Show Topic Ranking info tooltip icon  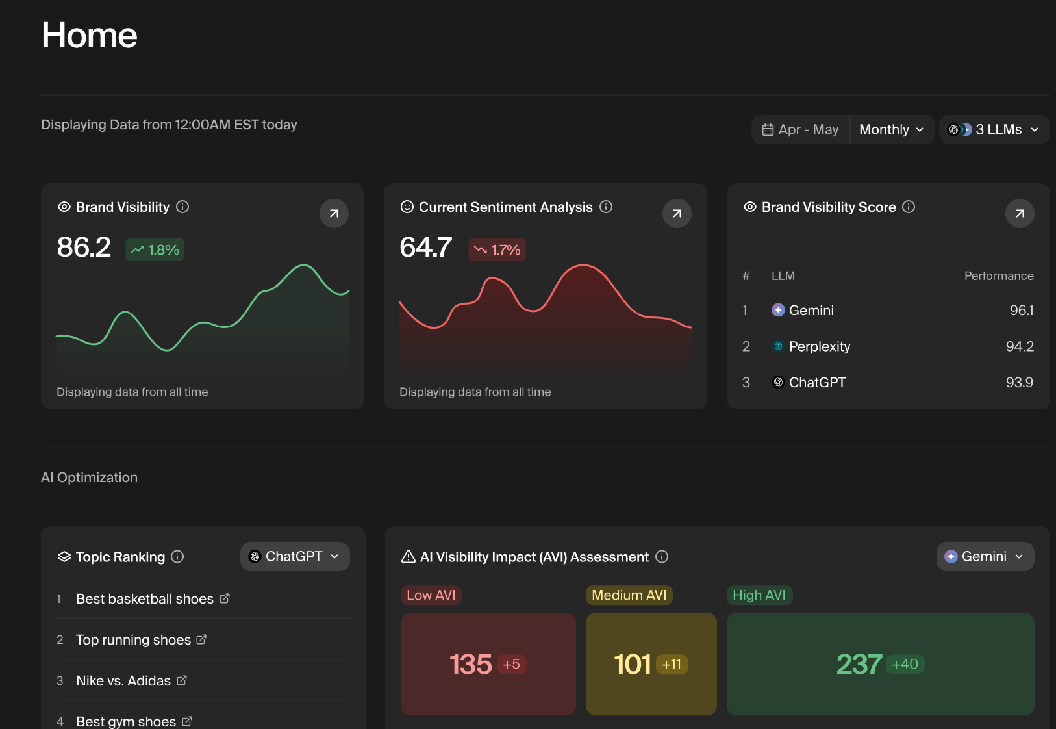pos(177,557)
